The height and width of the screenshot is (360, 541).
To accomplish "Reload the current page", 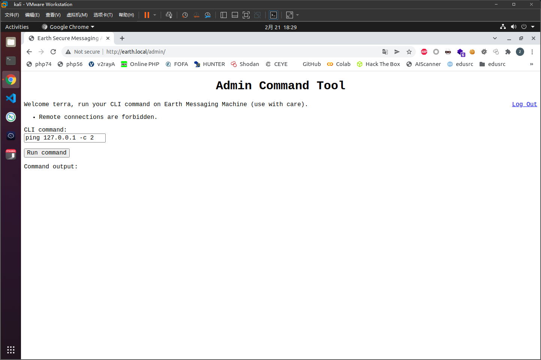I will click(x=53, y=52).
